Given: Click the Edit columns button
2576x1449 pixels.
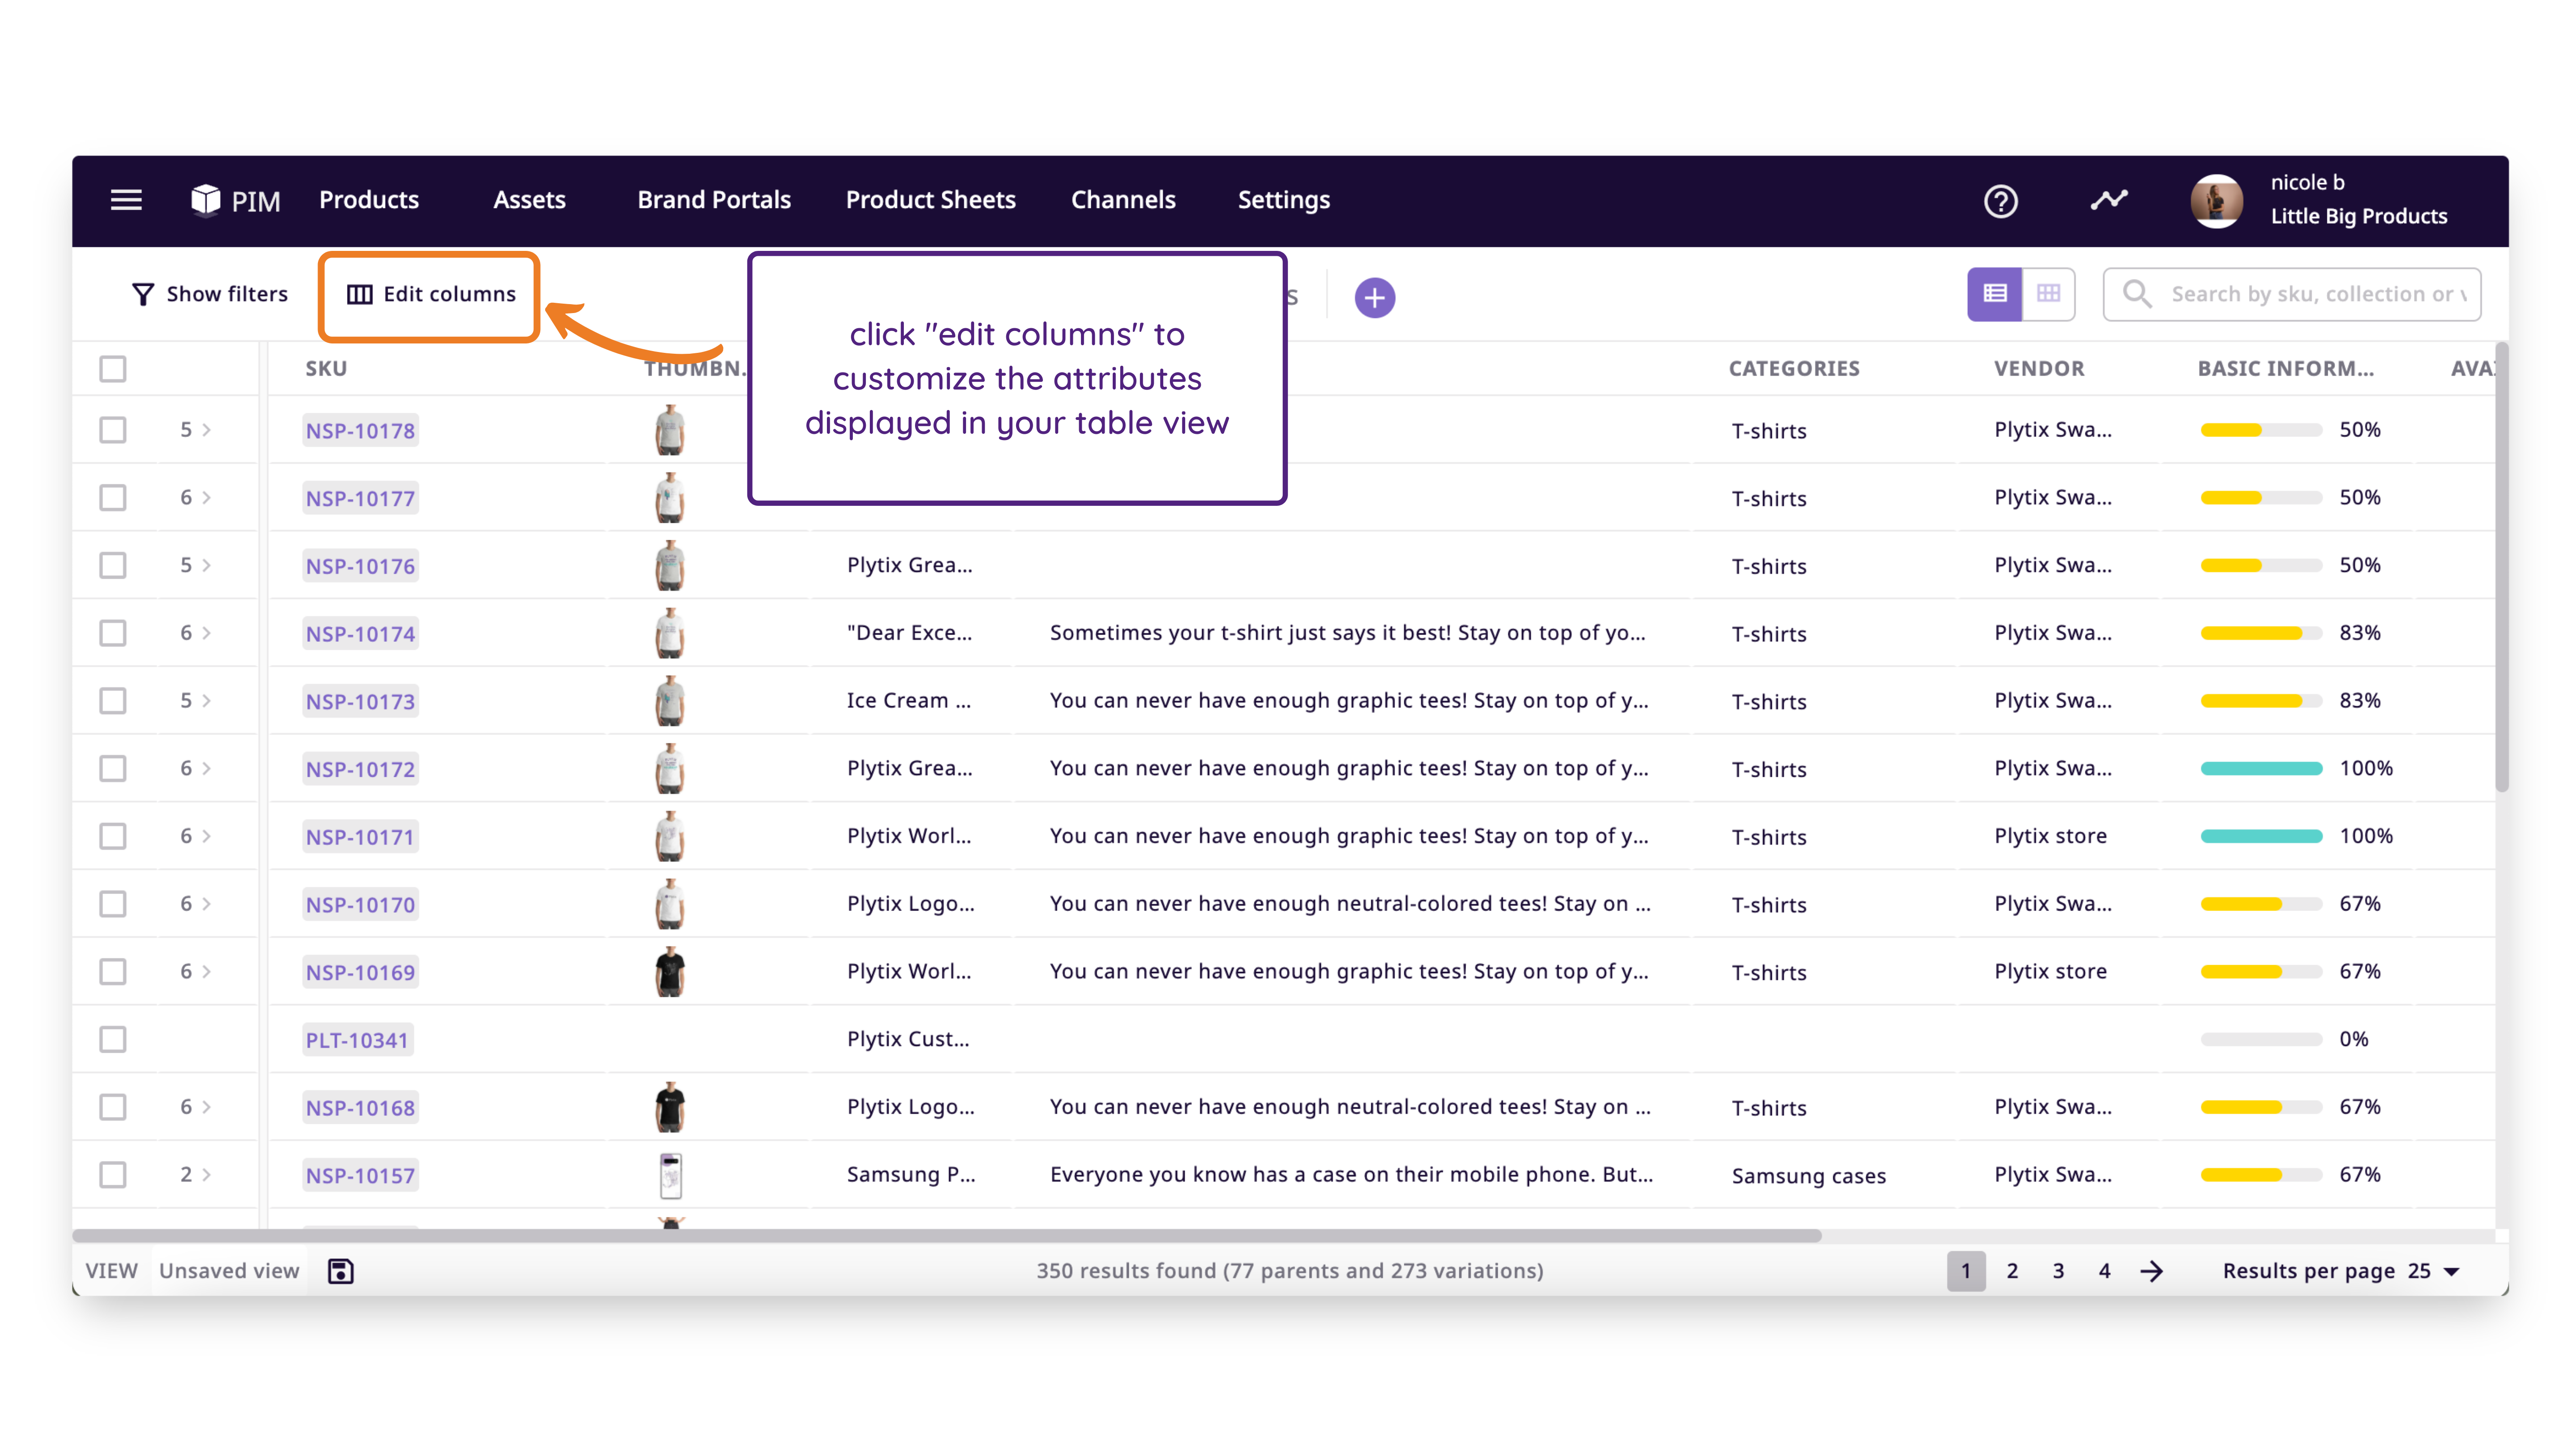Looking at the screenshot, I should click(x=430, y=294).
